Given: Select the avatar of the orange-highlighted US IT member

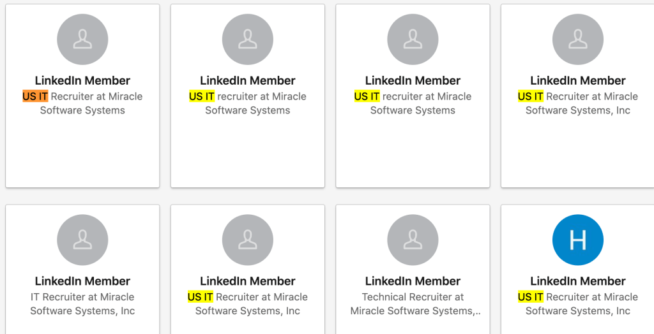Looking at the screenshot, I should (82, 40).
